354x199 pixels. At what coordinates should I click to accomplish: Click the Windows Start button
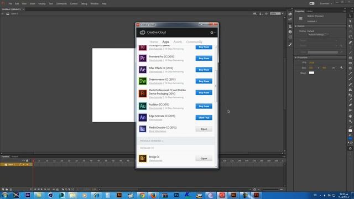coord(4,195)
